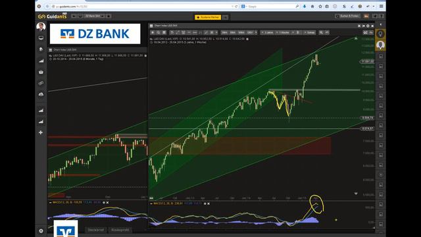
Task: Select the pencil drawing tool in chart toolbar
Action: point(206,32)
